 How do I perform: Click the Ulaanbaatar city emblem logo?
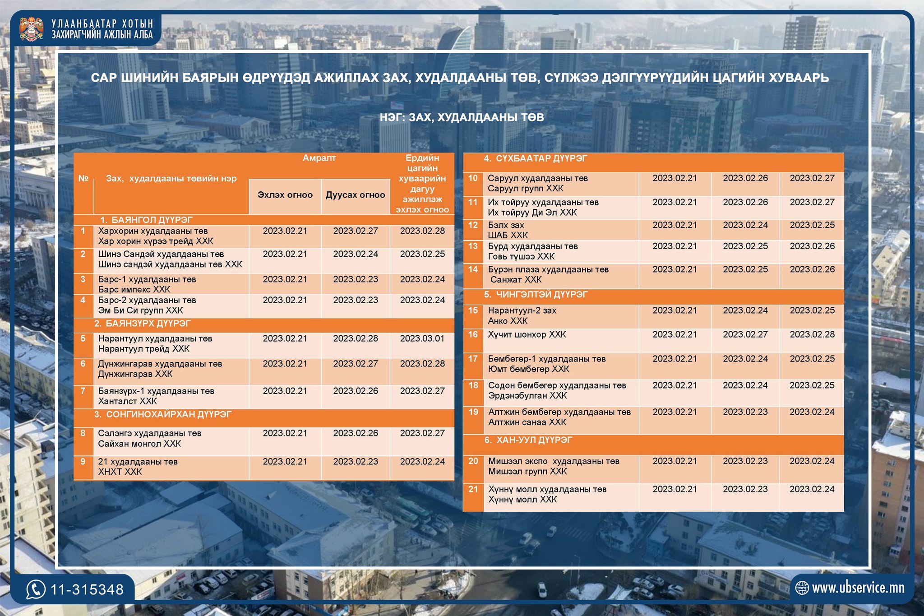pos(32,29)
